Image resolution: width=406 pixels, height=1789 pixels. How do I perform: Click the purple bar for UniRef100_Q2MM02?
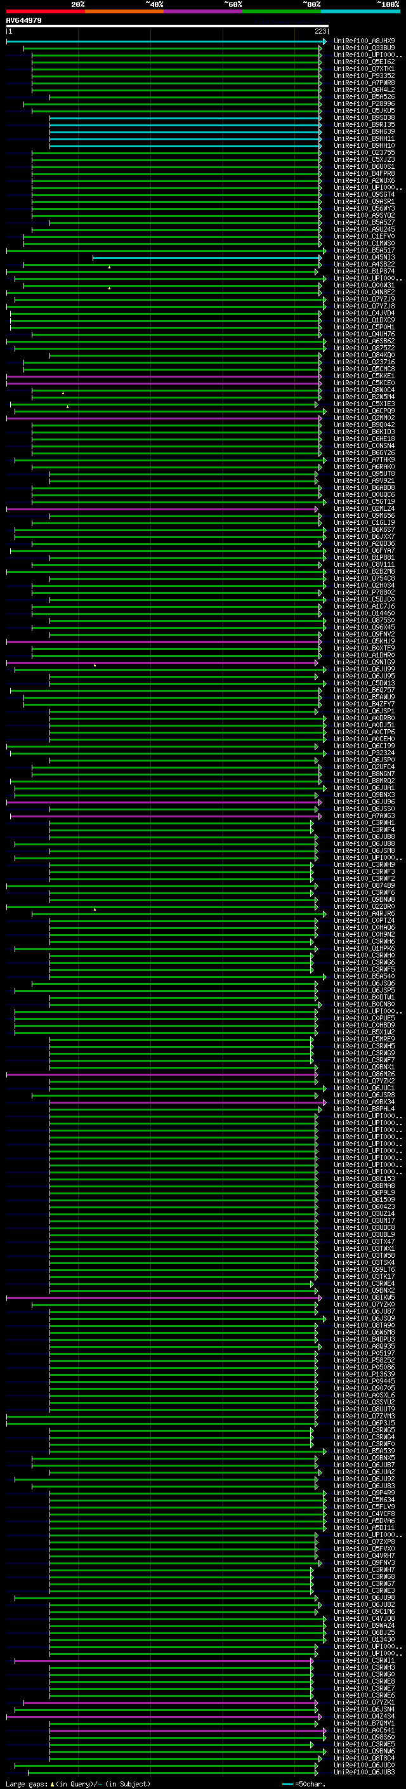tap(164, 418)
